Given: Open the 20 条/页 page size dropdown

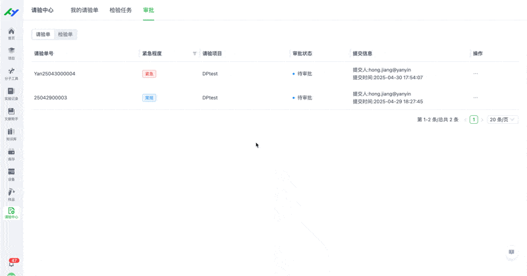Looking at the screenshot, I should click(503, 120).
